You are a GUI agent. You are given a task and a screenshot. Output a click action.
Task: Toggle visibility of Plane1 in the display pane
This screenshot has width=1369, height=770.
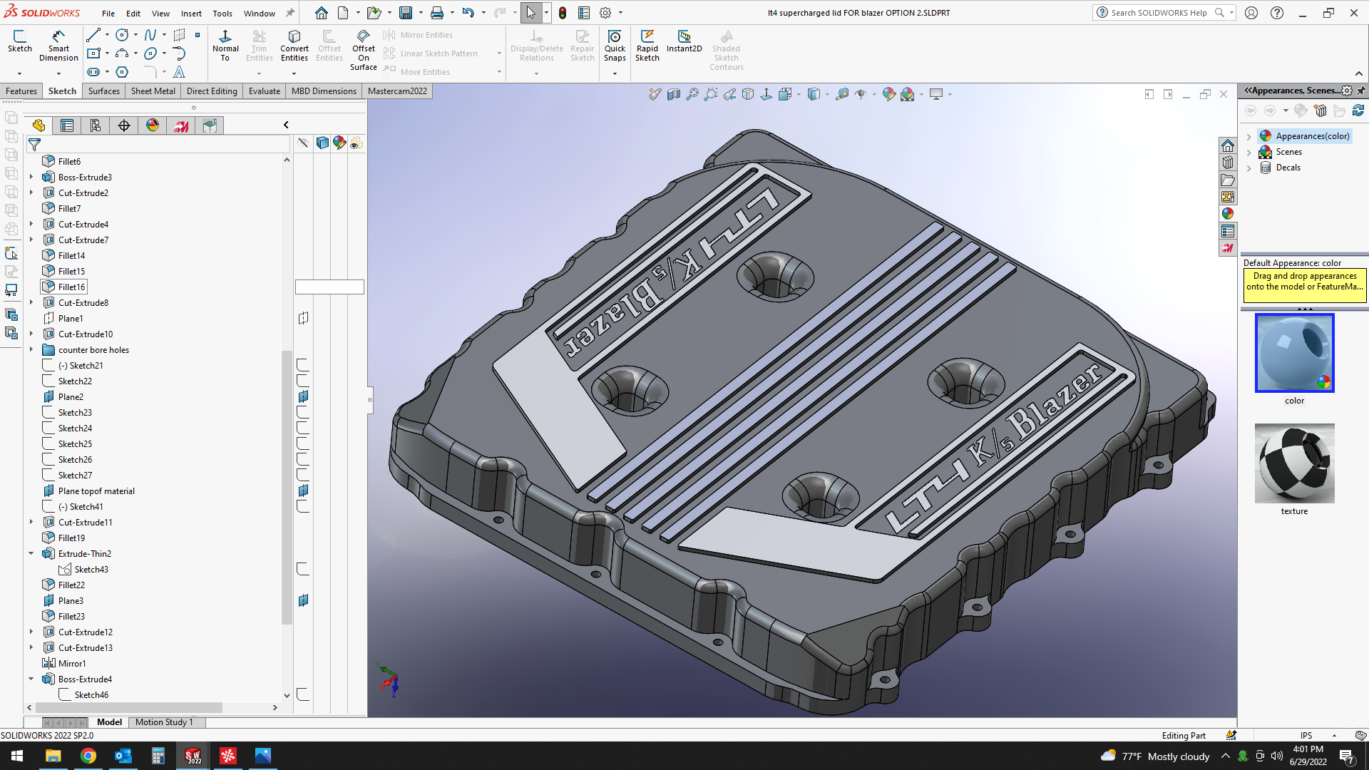pyautogui.click(x=303, y=318)
